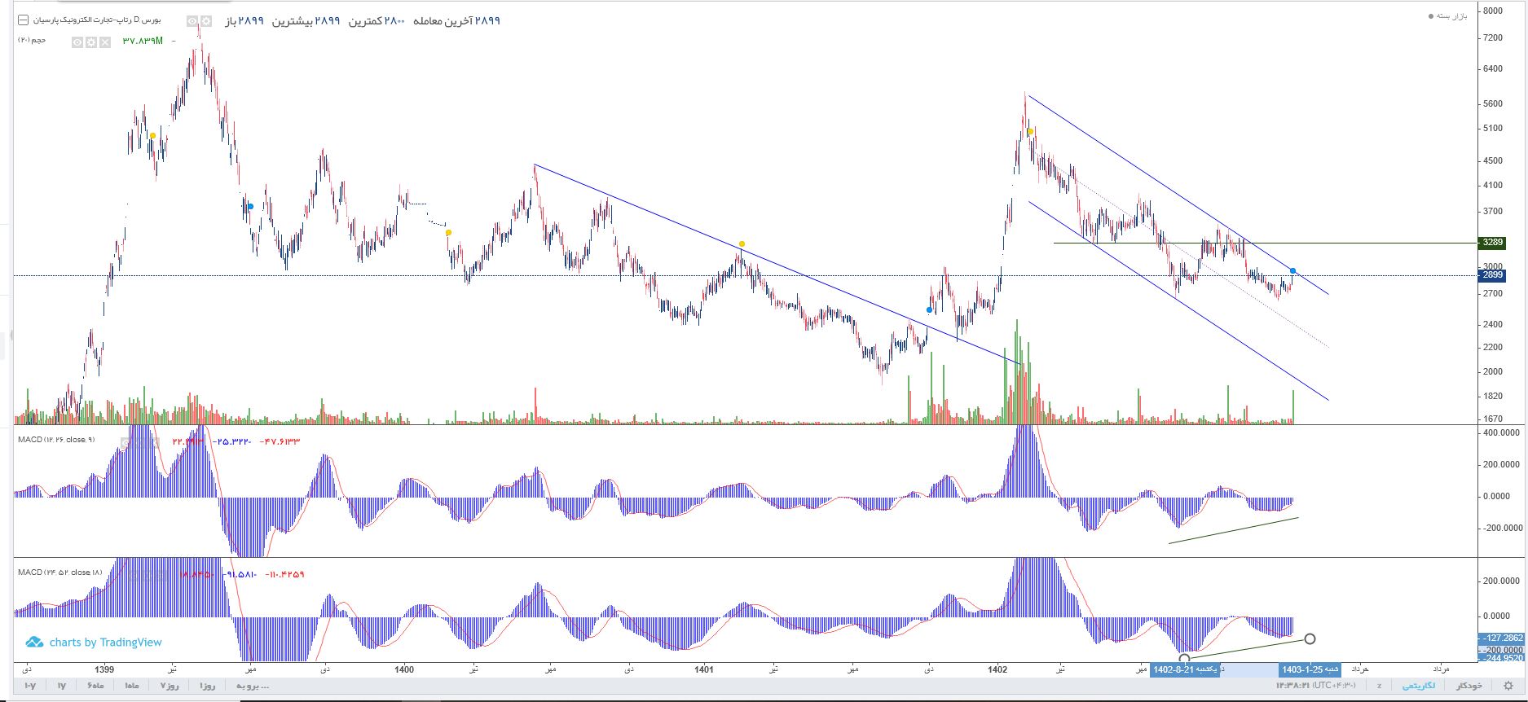Open main series settings gear icon

pyautogui.click(x=206, y=20)
